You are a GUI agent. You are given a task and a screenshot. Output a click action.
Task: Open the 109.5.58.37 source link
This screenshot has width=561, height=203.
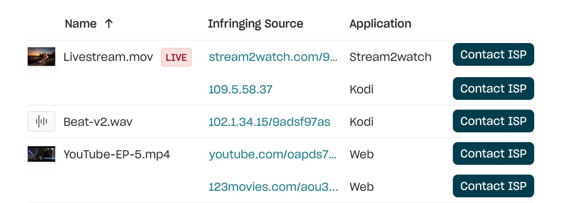[x=241, y=89]
